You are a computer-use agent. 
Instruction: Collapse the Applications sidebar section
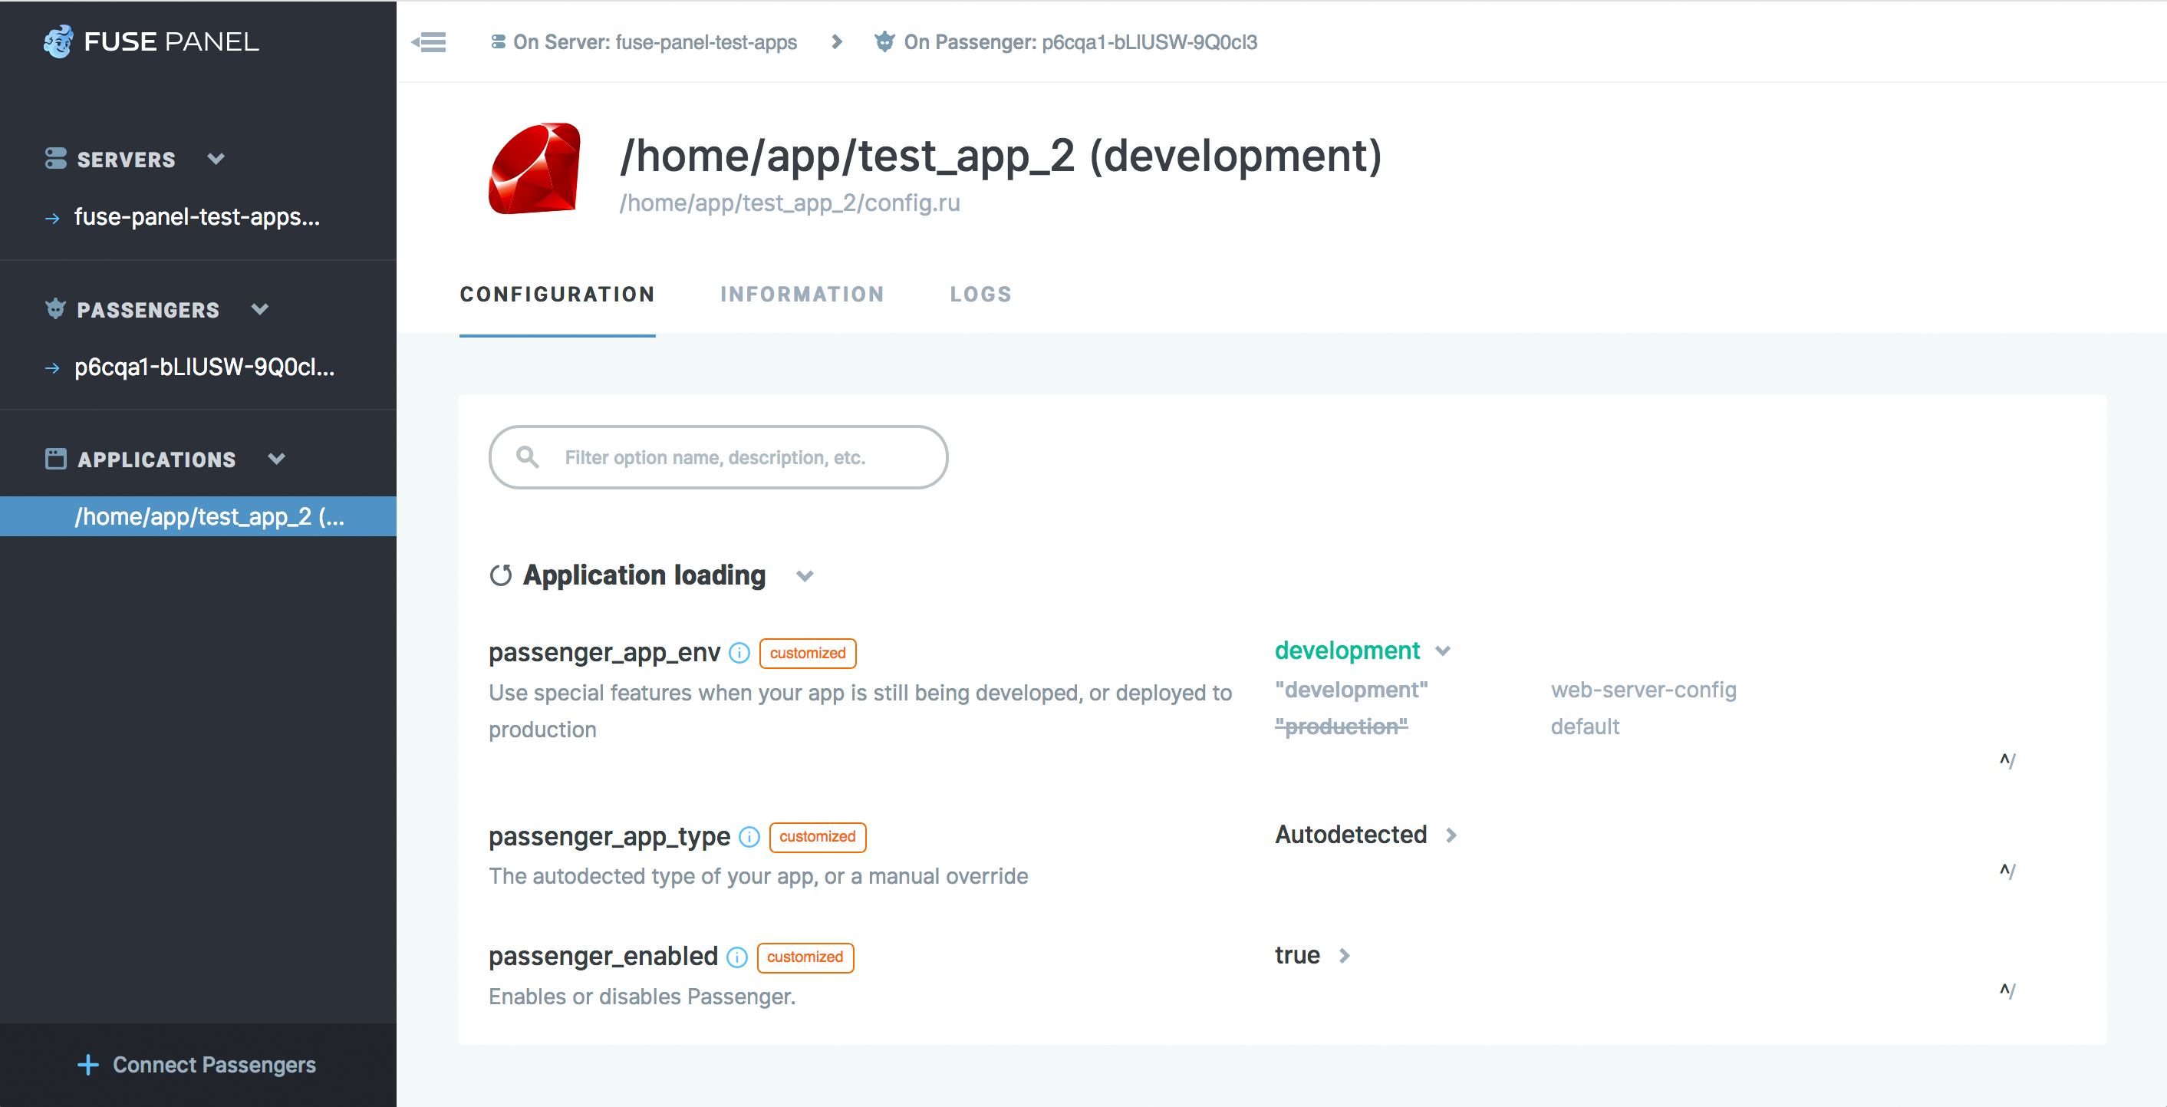pos(277,460)
